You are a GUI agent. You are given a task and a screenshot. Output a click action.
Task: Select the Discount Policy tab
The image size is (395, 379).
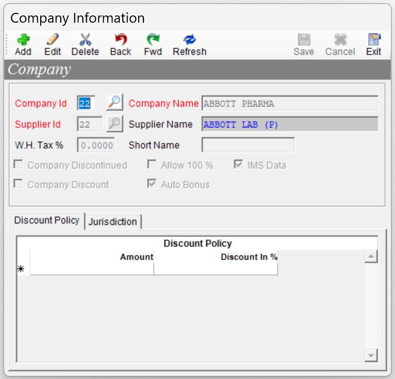[x=47, y=221]
